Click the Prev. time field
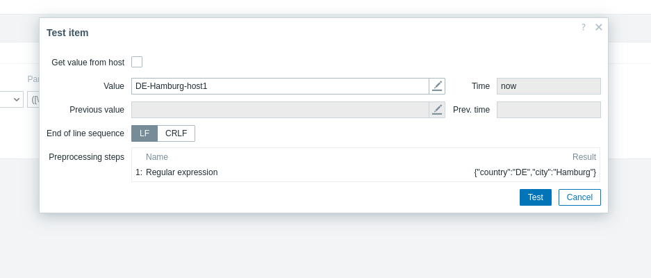The image size is (651, 278). tap(548, 110)
